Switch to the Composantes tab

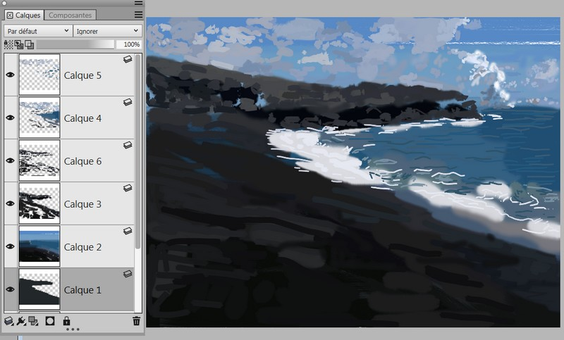70,15
